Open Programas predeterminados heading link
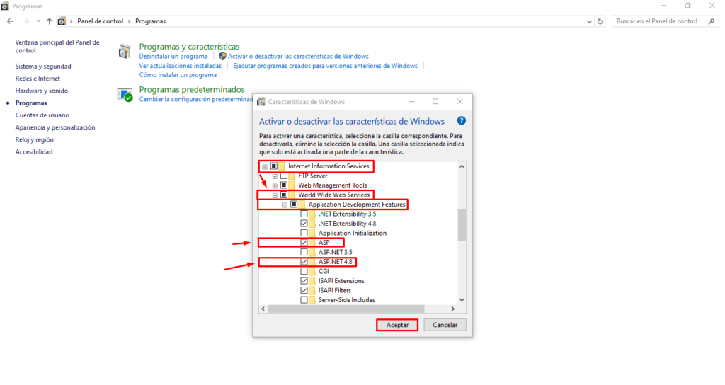Screen dimensions: 725x385 coord(192,89)
